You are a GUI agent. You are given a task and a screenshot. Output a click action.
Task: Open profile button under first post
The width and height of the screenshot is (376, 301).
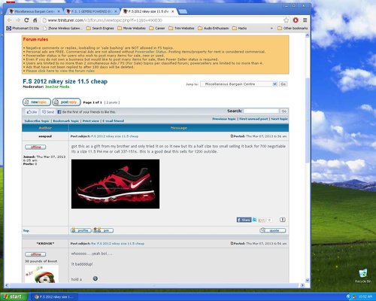[x=80, y=230]
